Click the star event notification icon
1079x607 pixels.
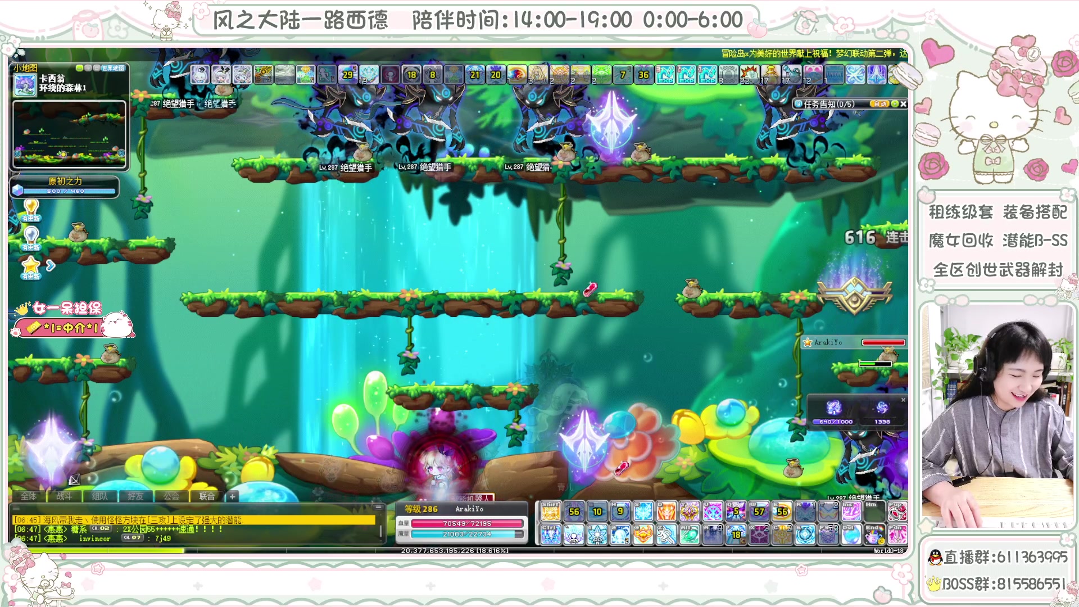click(x=31, y=266)
